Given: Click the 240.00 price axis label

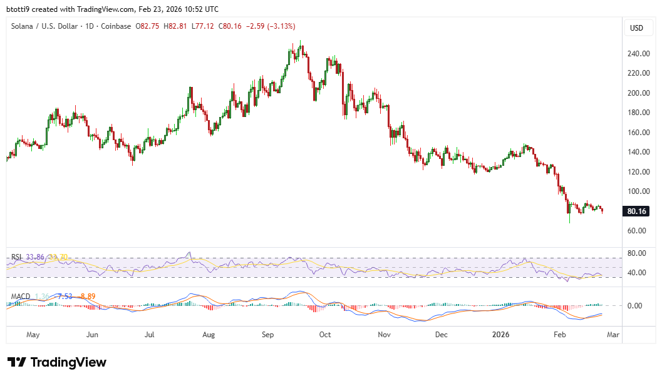Looking at the screenshot, I should click(638, 54).
